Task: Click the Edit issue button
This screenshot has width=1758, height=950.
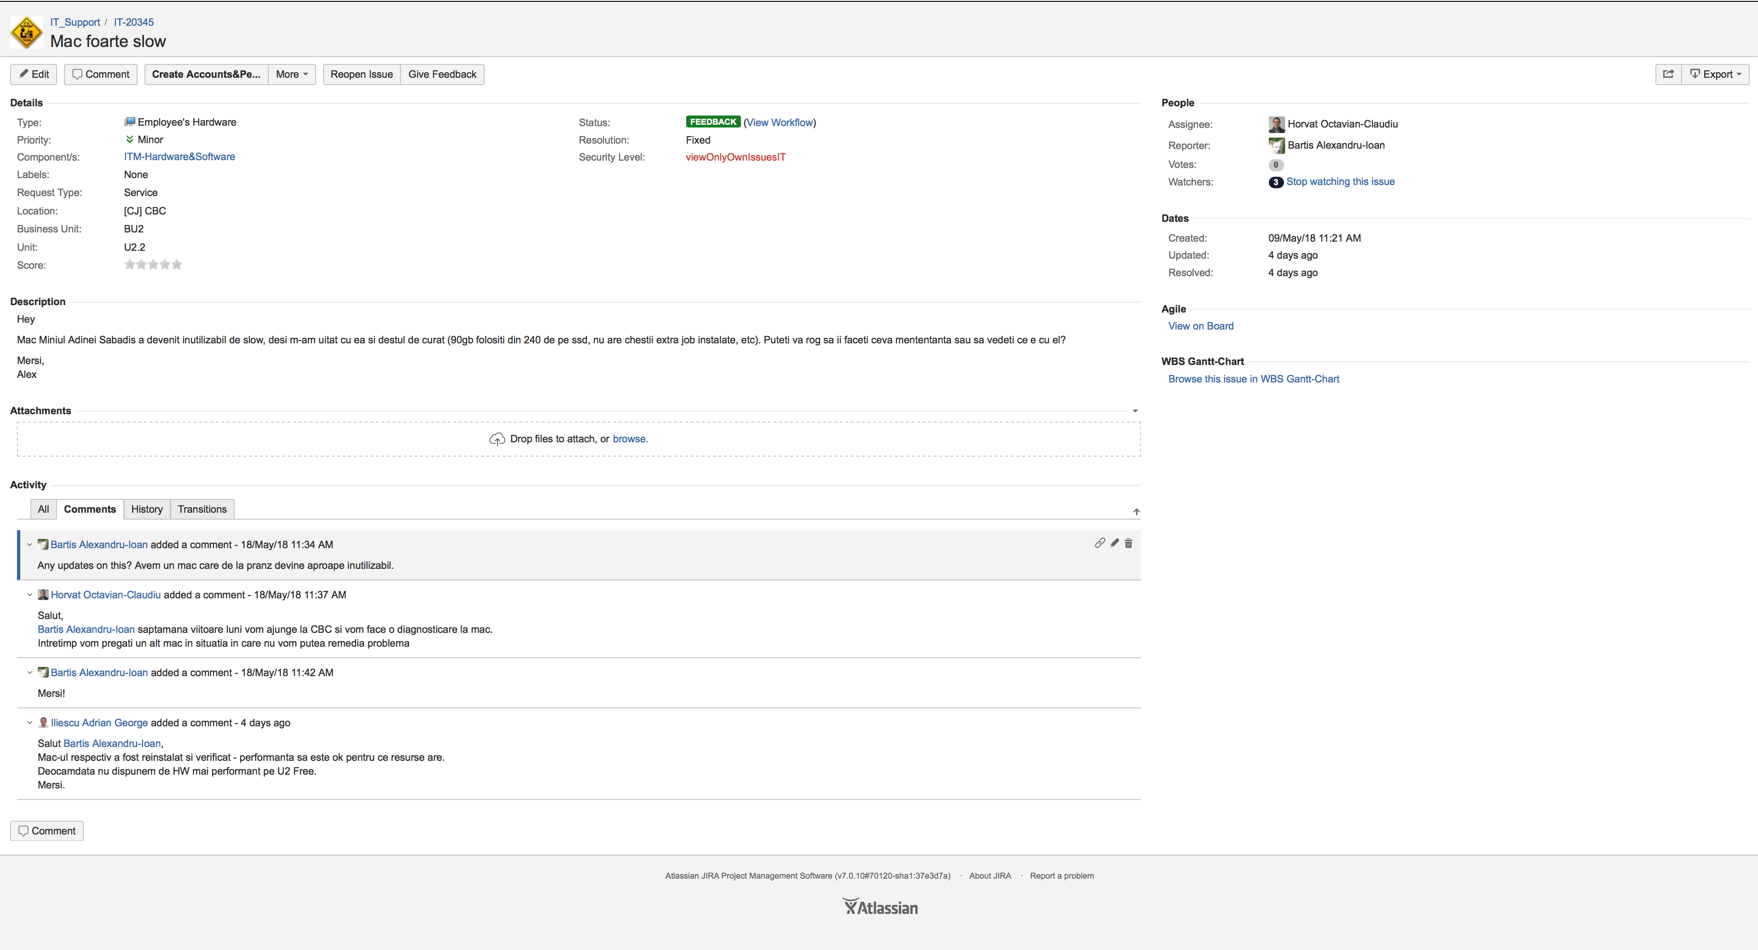Action: [x=34, y=75]
